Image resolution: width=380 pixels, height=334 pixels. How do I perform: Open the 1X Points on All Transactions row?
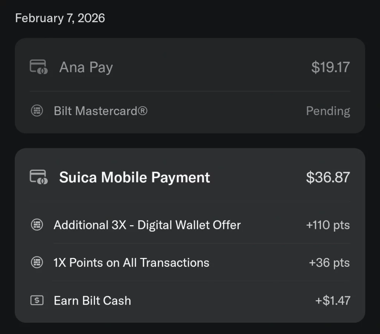click(x=131, y=262)
